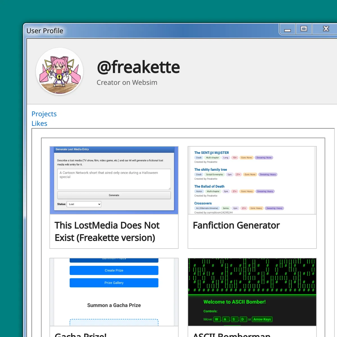
Task: Maximize the User Profile window
Action: tap(304, 29)
